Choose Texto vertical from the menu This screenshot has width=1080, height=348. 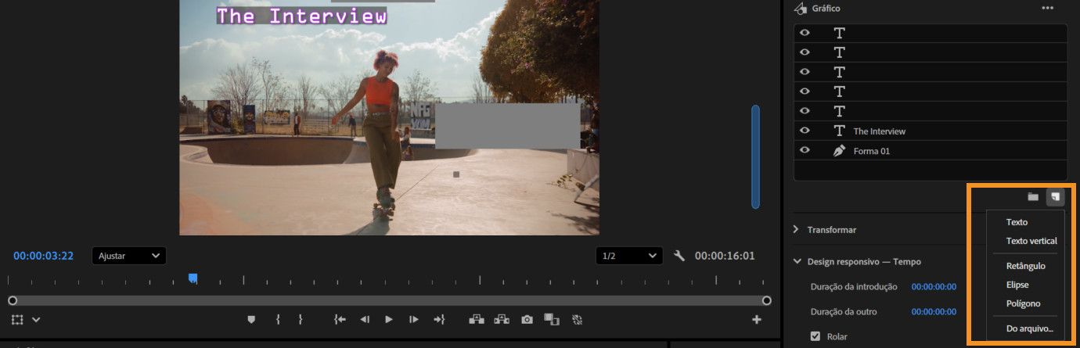coord(1031,241)
